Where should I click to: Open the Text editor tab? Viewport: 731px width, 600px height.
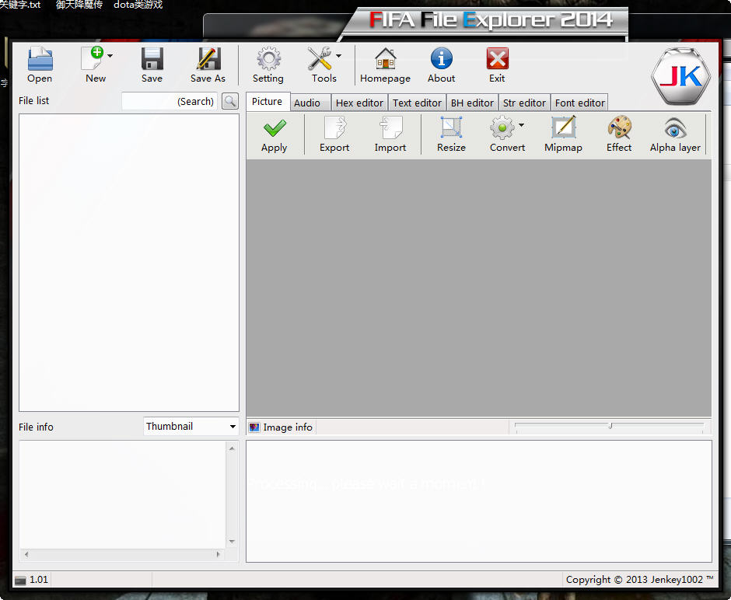click(417, 103)
